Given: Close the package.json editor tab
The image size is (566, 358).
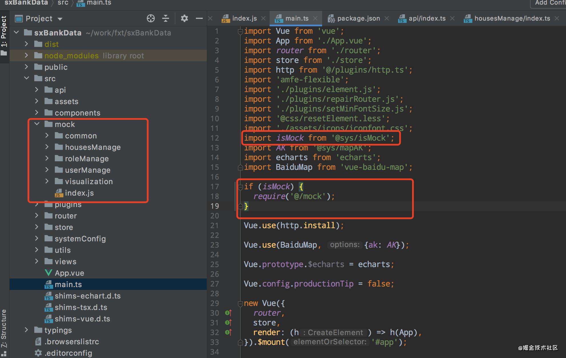Looking at the screenshot, I should coord(387,19).
